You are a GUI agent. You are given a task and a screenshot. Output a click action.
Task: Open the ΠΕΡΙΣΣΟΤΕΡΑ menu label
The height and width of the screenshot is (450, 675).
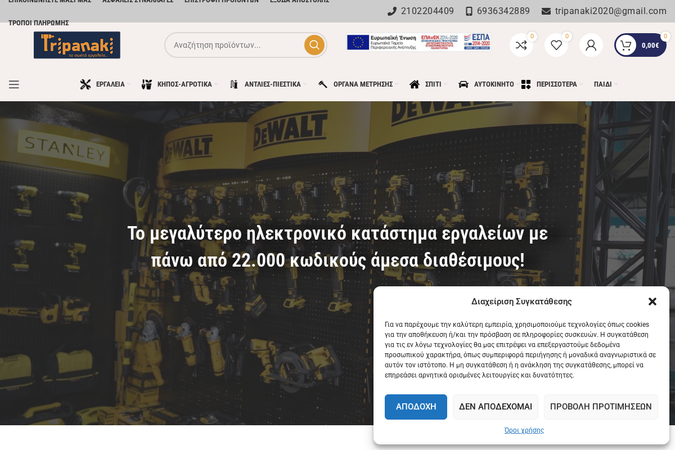tap(557, 84)
